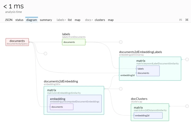The height and width of the screenshot is (131, 191).
Task: Click the output circle of documents2dEmbeddingLabels
Action: click(x=187, y=59)
